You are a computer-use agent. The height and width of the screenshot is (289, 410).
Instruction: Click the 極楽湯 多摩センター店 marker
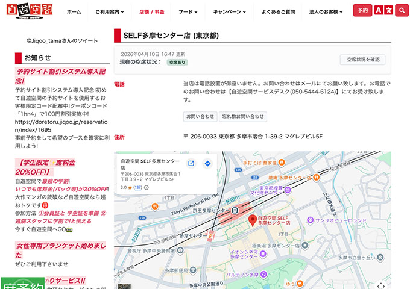[x=305, y=246]
